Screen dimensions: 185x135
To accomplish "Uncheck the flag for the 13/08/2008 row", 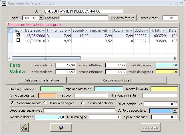I will coord(18,35).
